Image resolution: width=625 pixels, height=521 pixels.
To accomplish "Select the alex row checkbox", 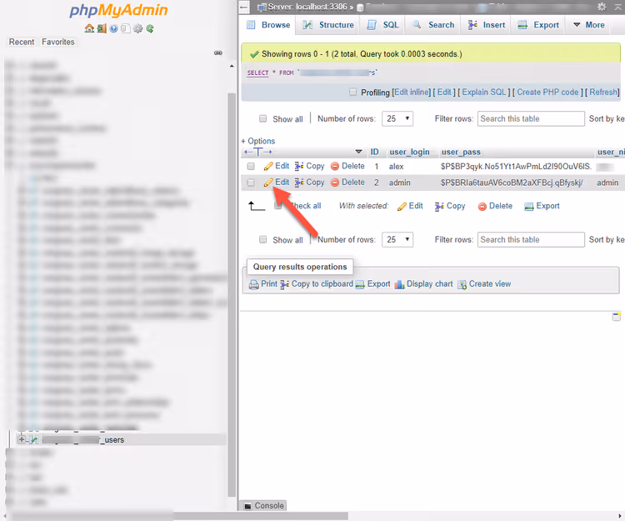I will (x=251, y=166).
